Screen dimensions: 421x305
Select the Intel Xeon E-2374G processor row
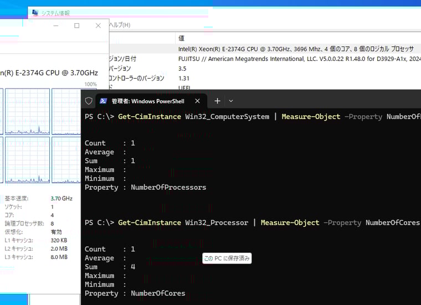point(296,49)
